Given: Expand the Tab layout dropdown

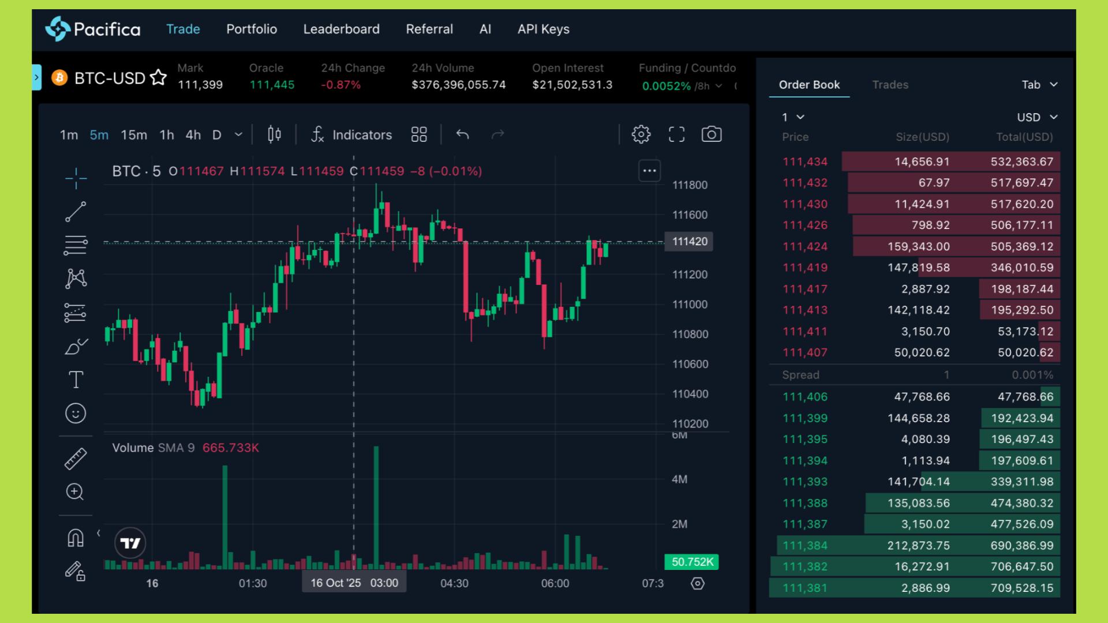Looking at the screenshot, I should 1039,85.
